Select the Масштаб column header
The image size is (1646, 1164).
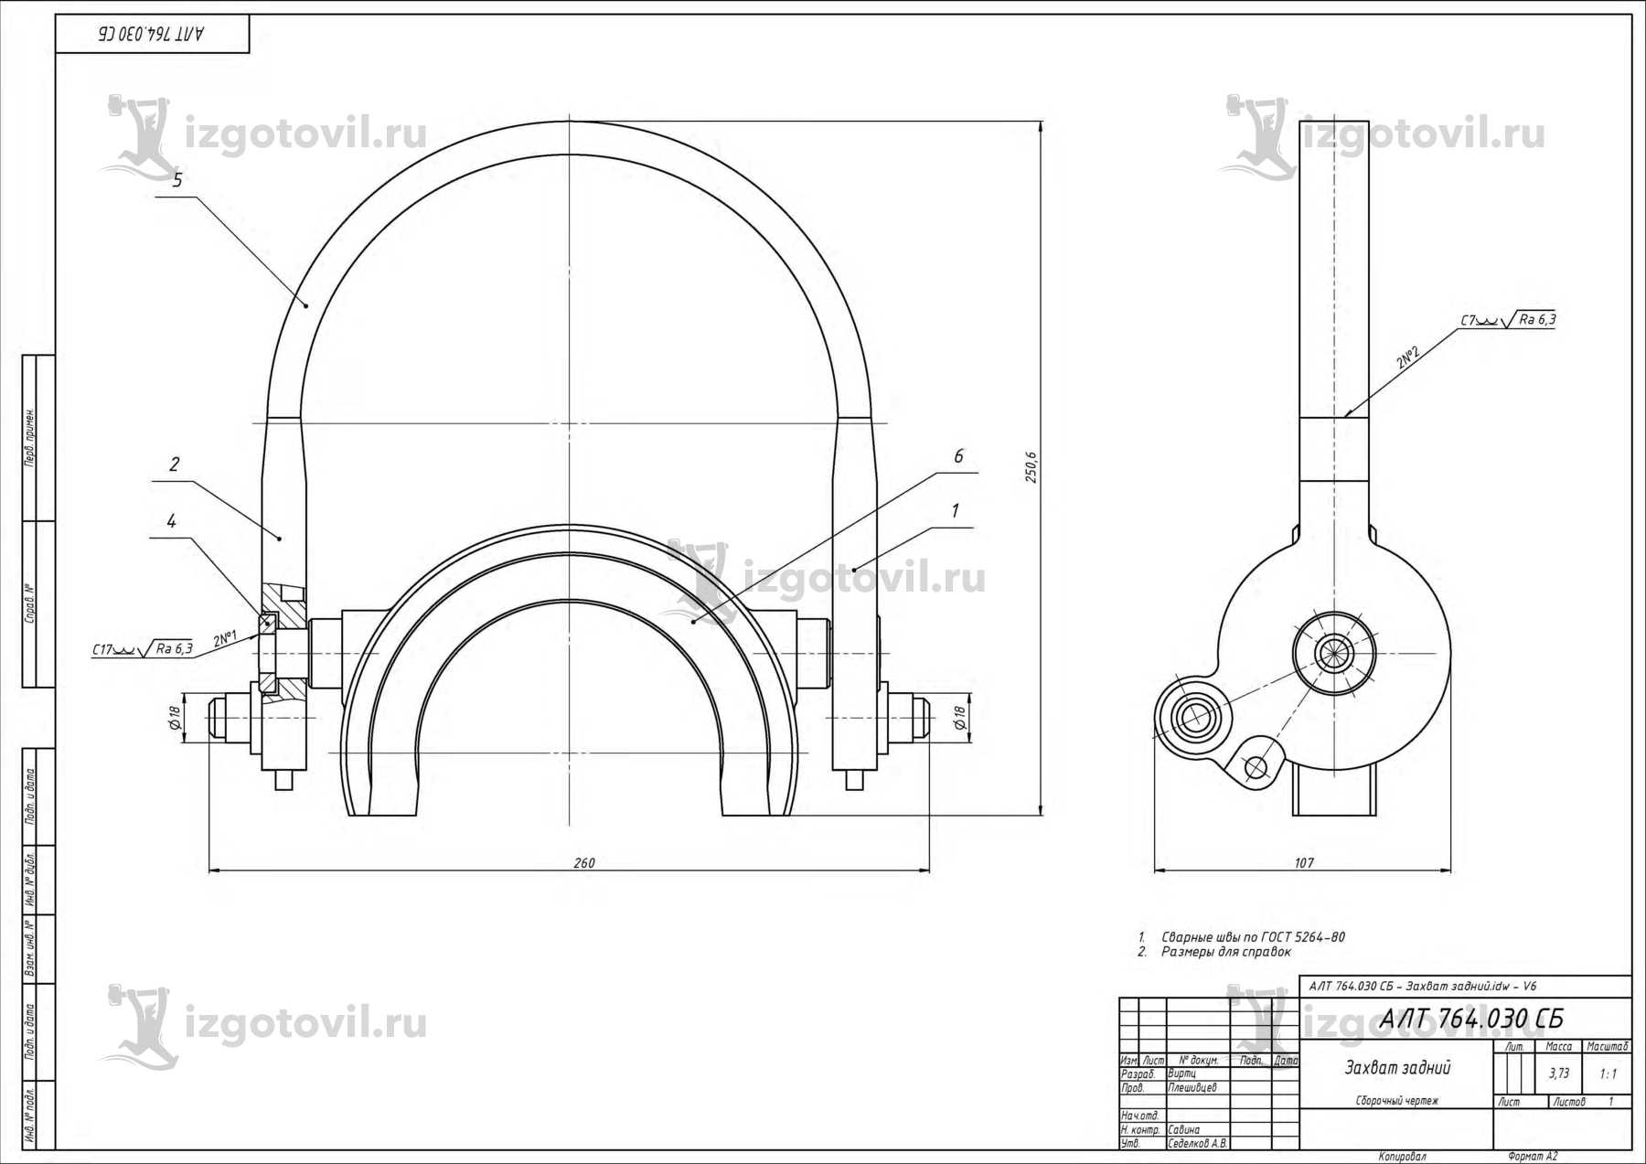point(1608,1047)
